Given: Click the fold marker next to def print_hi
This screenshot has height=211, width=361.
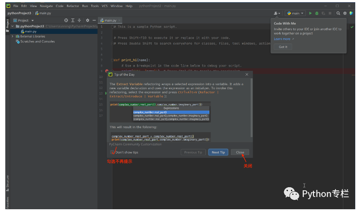Looking at the screenshot, I should (112, 60).
